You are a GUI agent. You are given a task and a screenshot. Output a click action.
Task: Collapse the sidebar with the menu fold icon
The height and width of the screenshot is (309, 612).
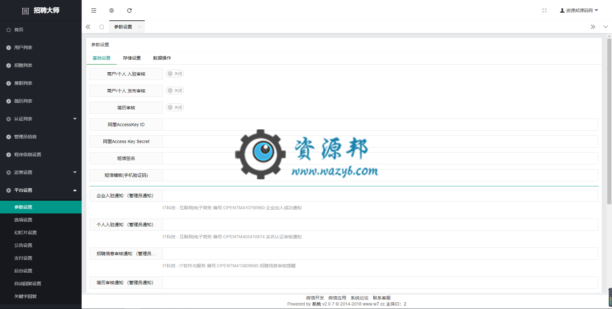94,11
